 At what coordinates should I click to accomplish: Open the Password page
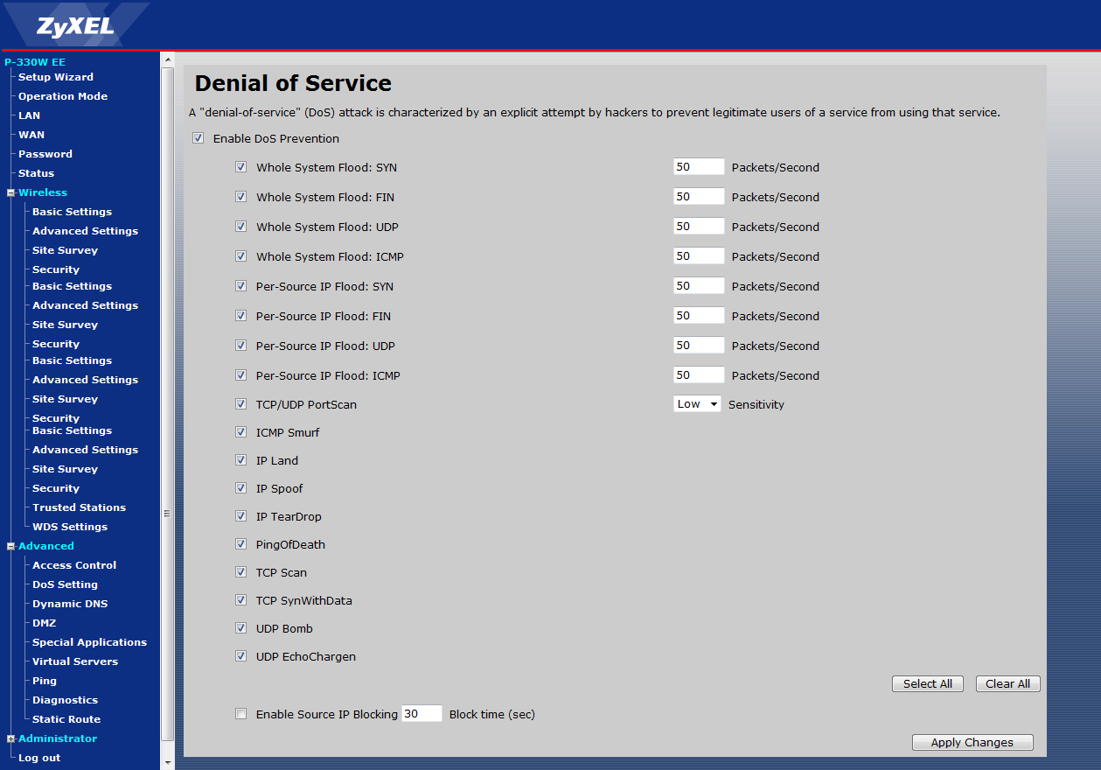click(45, 154)
